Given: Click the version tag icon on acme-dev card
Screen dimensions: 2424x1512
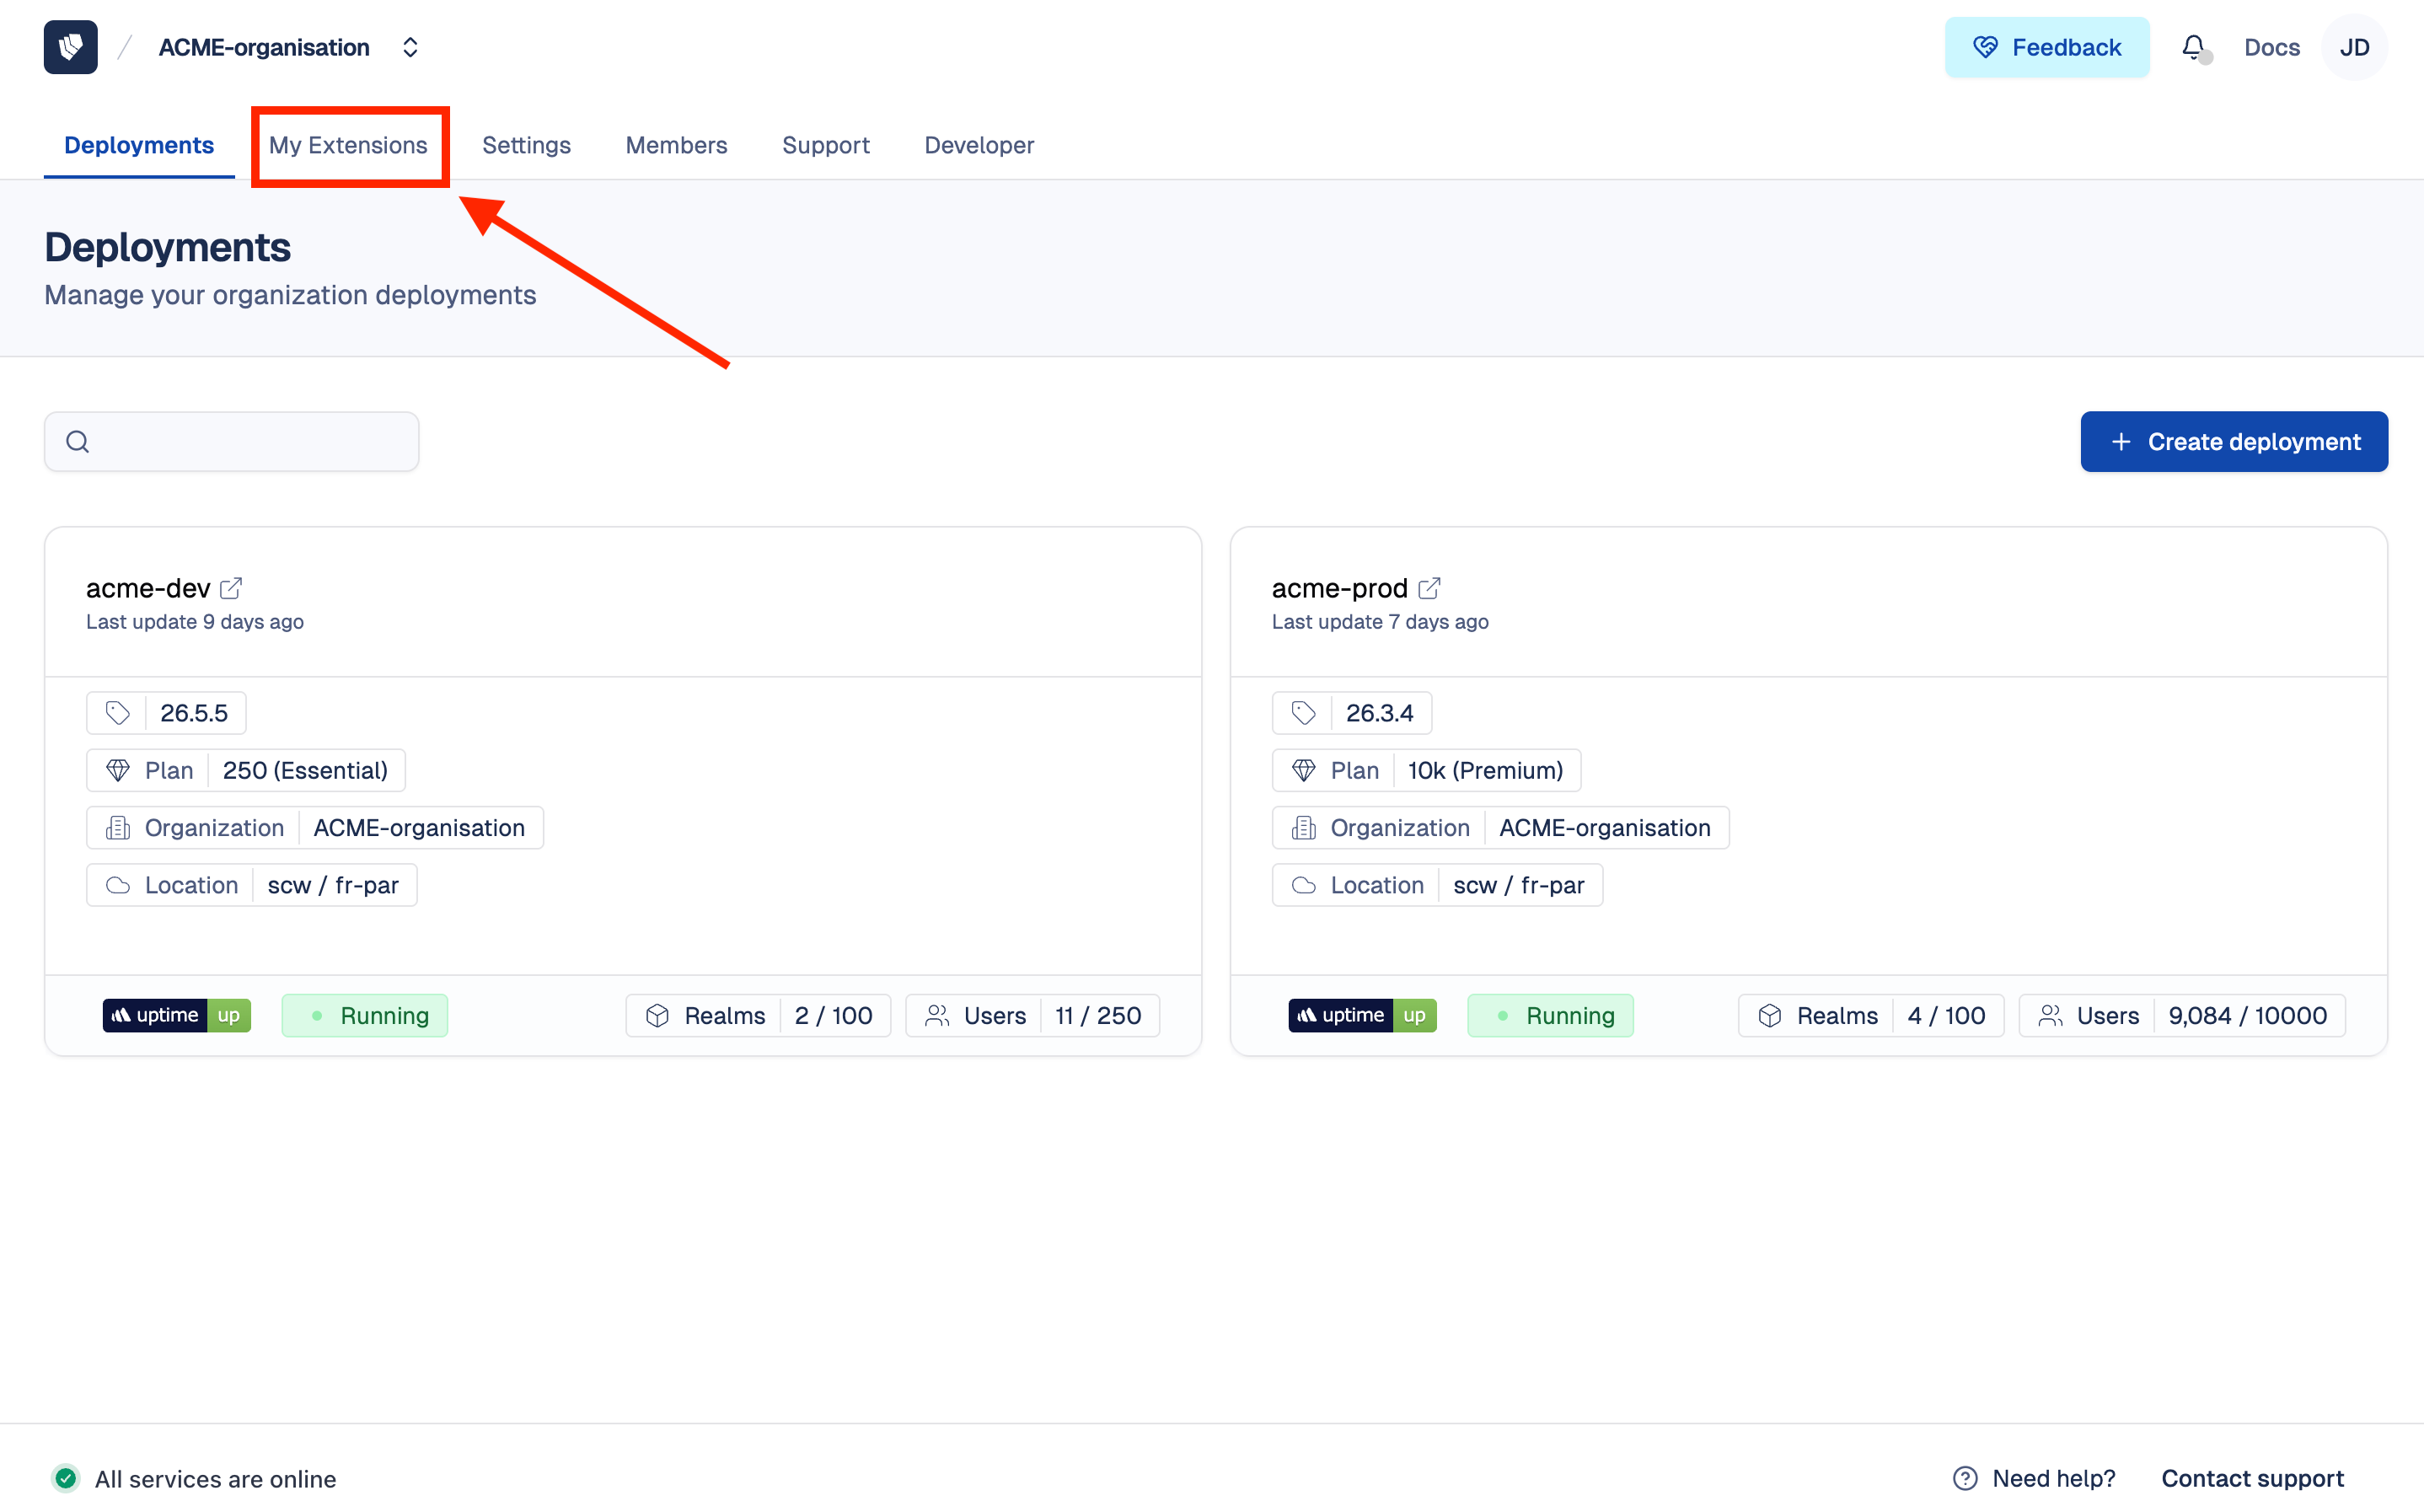Looking at the screenshot, I should [117, 712].
